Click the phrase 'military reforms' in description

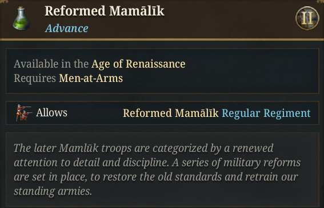pyautogui.click(x=262, y=162)
